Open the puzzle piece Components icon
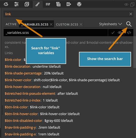 point(69,4)
